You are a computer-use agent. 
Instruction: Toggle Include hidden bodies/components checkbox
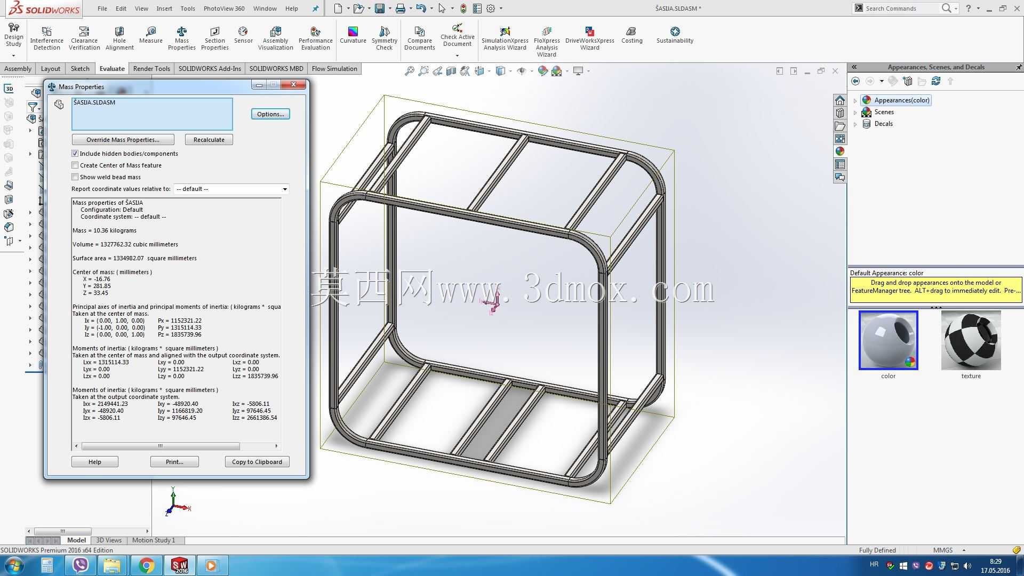pos(75,154)
